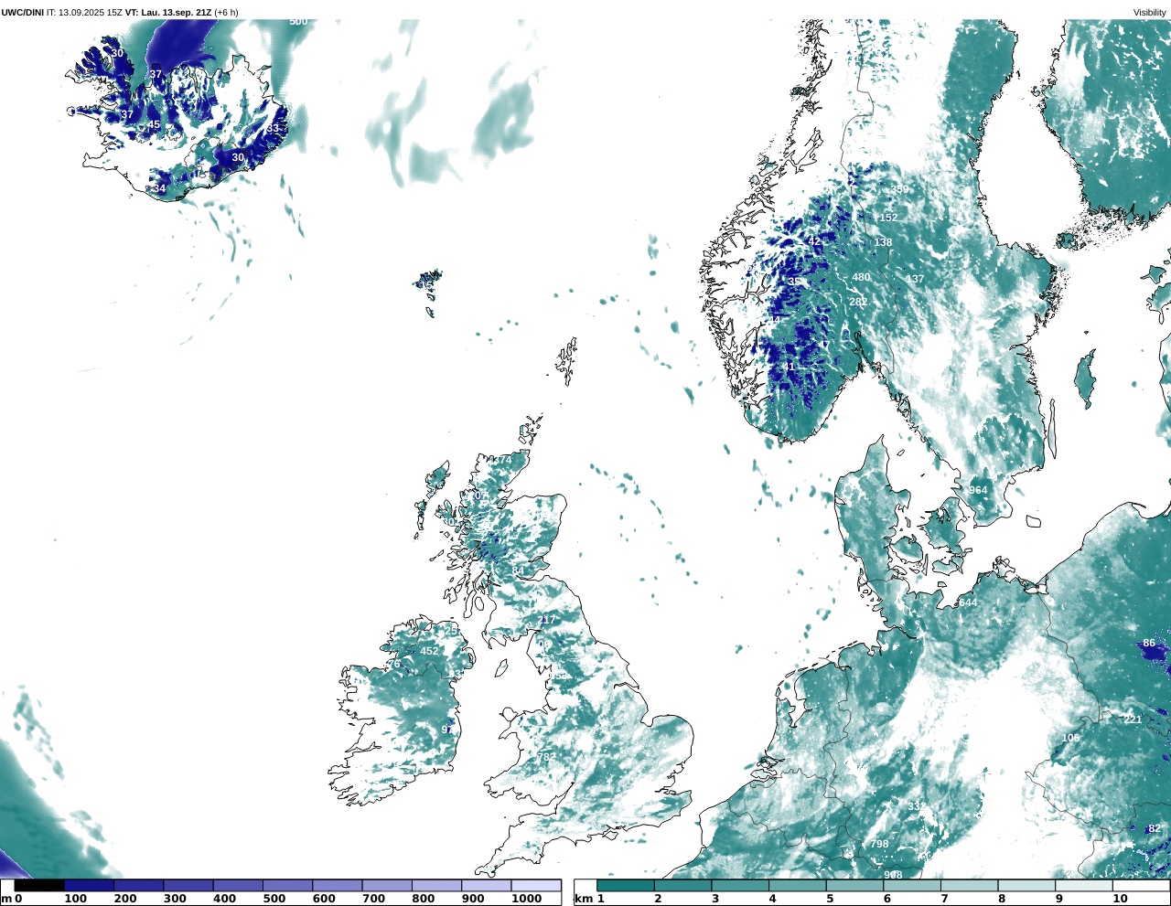Click the '282' visibility value over Norway
Viewport: 1171px width, 906px height.
(858, 302)
